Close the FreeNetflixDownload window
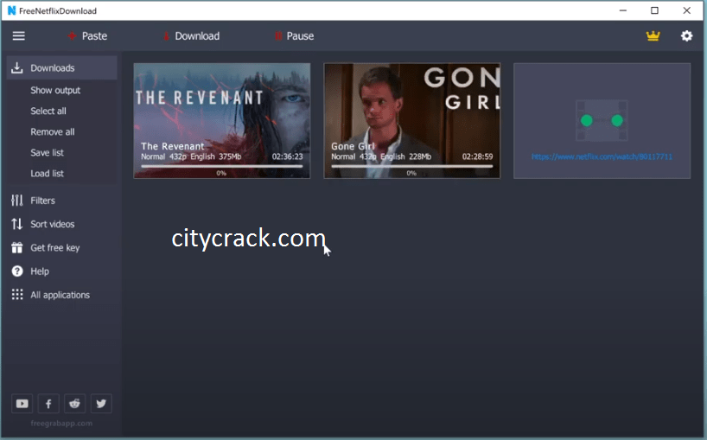The image size is (707, 440). tap(687, 10)
